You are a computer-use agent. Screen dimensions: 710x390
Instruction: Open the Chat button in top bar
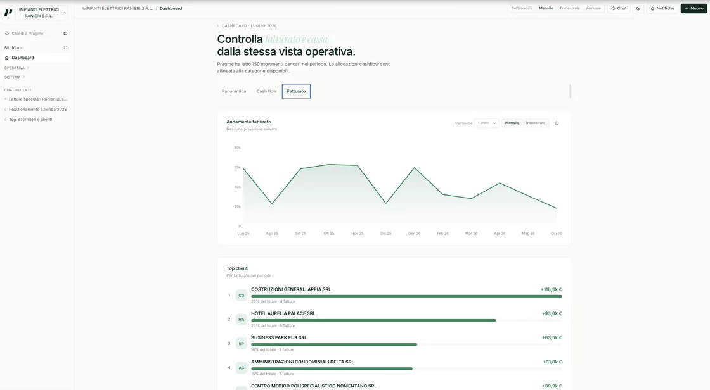coord(619,9)
